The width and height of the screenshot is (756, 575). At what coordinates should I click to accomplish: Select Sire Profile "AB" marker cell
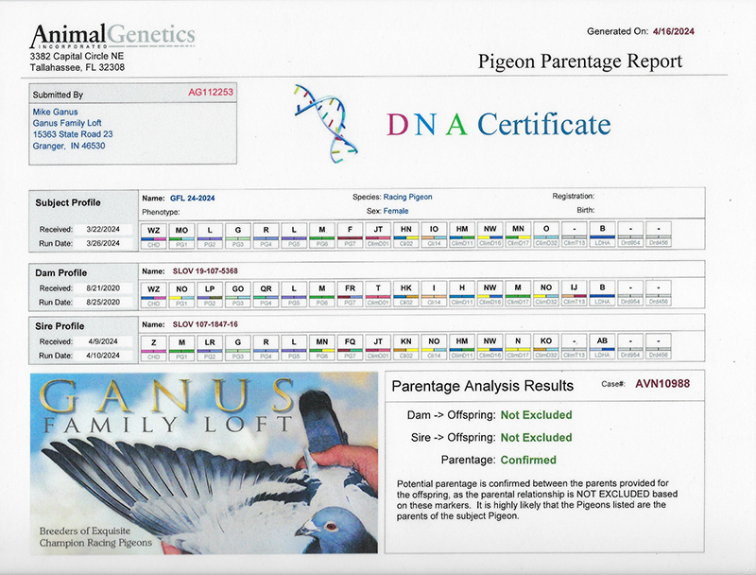602,347
